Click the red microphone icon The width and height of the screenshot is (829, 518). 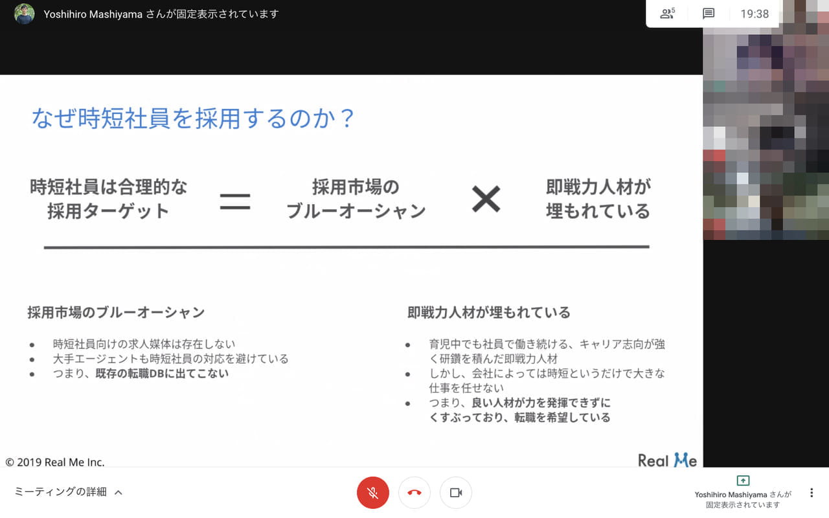[372, 492]
